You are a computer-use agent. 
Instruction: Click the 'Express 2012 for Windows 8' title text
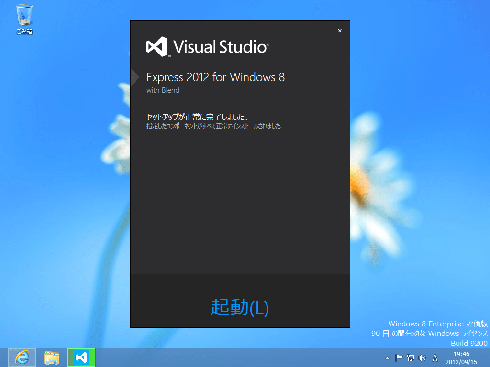pos(216,77)
